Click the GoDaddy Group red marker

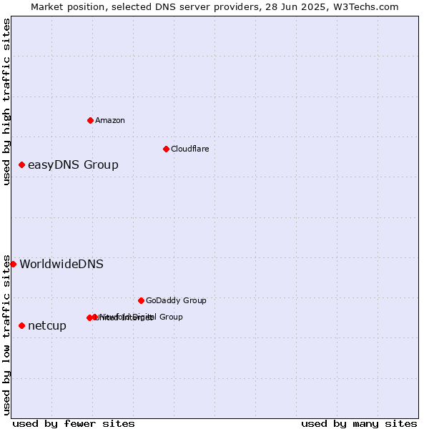point(141,301)
